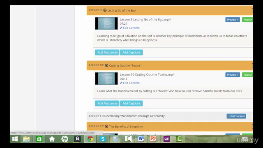Click the duration '07:27'
Viewport: 263px width, 148px height.
[x=123, y=24]
